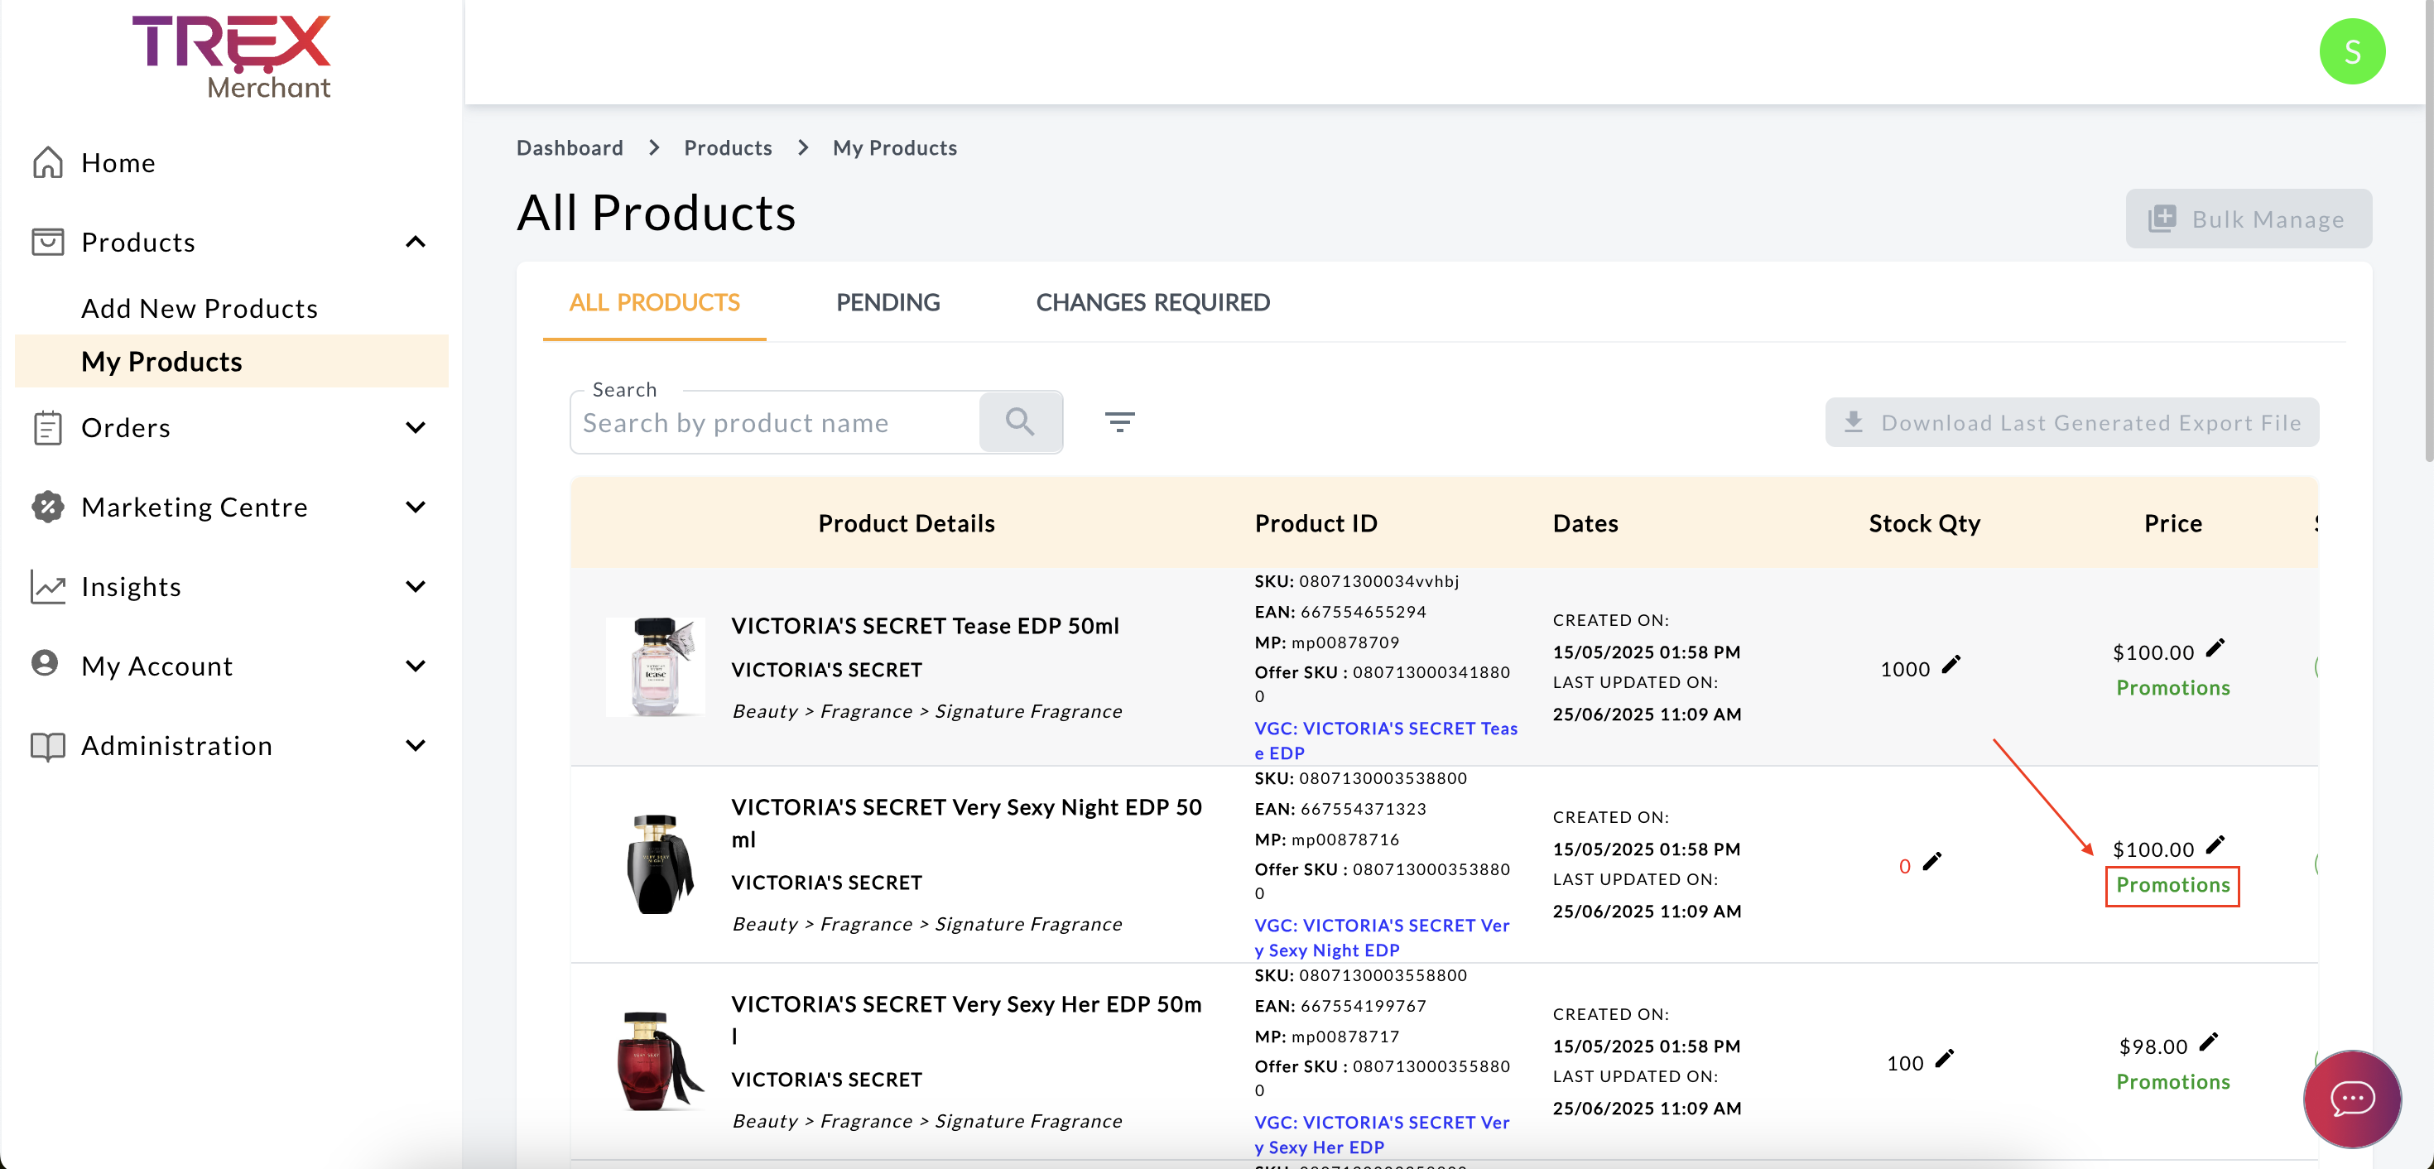Click the Stock Qty column header

coord(1924,523)
